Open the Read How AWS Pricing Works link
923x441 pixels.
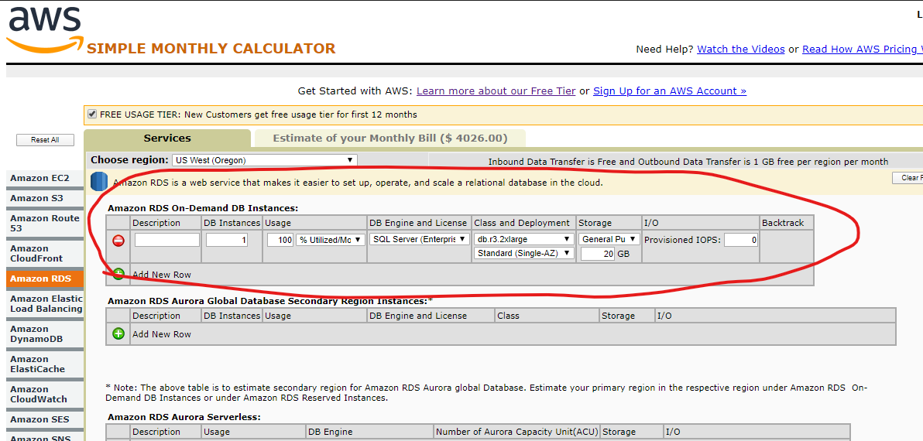click(x=863, y=50)
